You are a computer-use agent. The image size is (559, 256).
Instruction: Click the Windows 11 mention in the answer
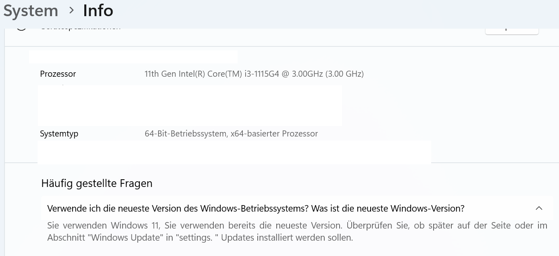point(133,225)
